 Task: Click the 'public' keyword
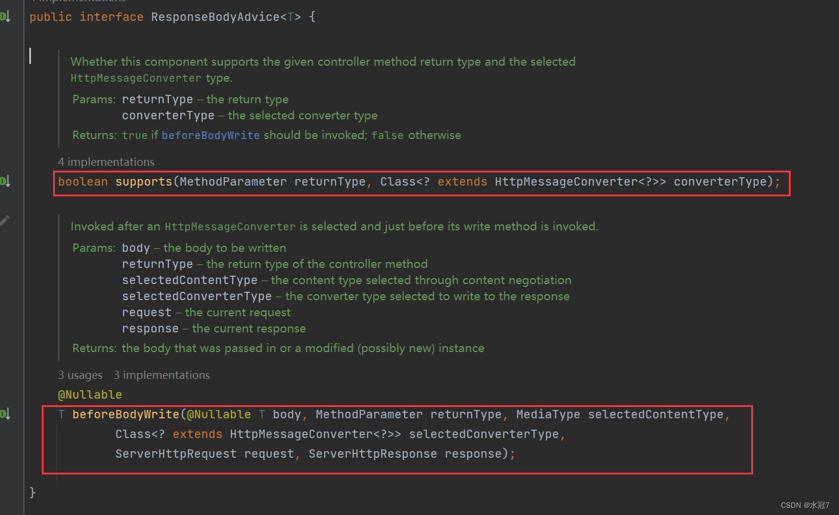[x=51, y=17]
